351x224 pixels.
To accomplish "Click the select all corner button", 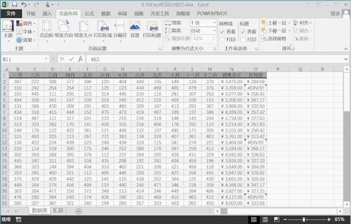I will 6,69.
